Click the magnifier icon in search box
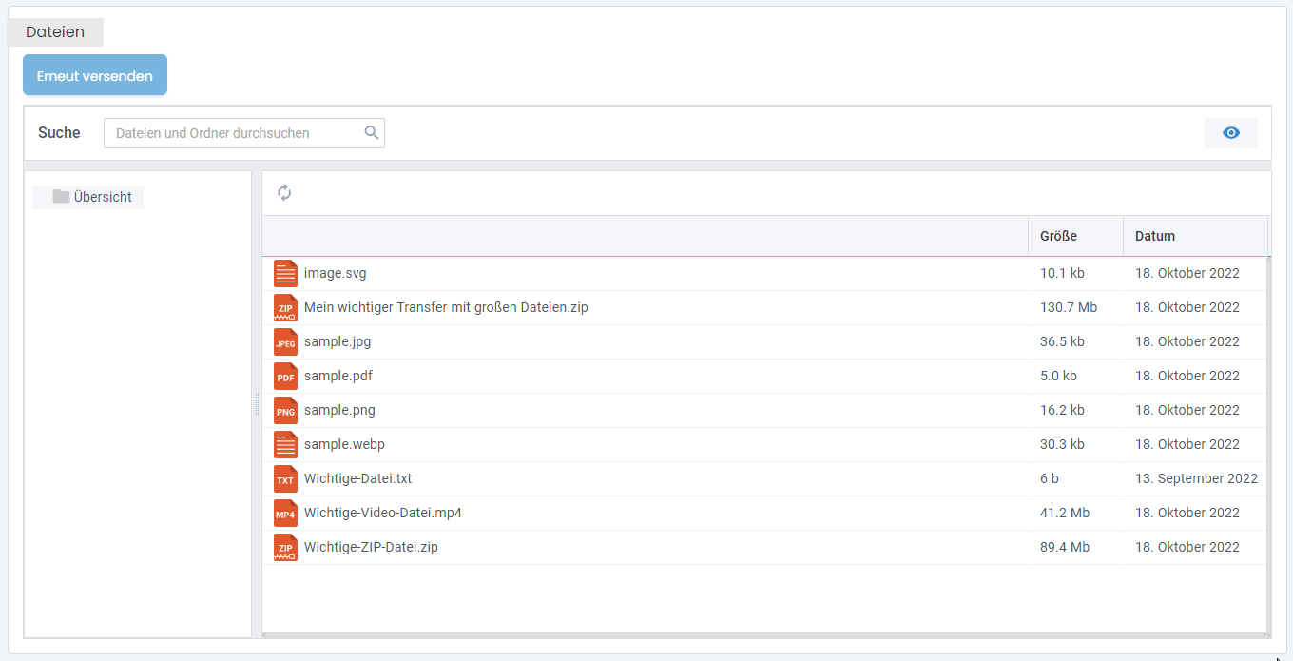The width and height of the screenshot is (1293, 661). pyautogui.click(x=372, y=133)
